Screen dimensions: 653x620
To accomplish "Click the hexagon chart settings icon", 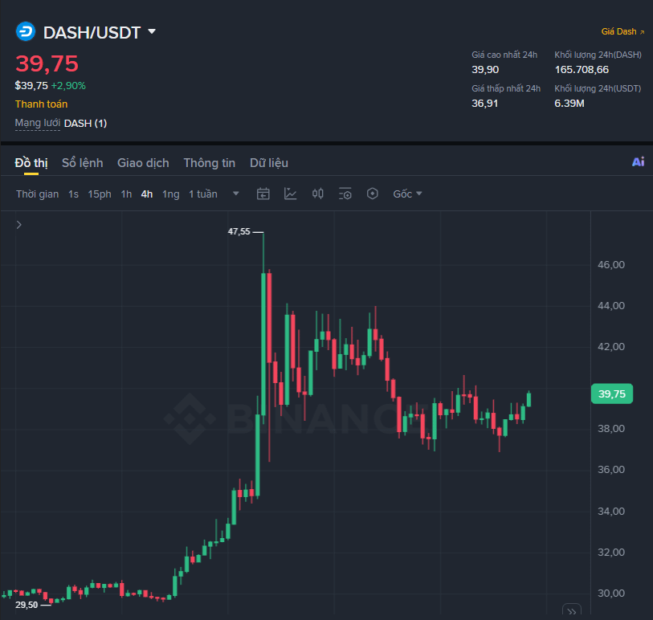I will click(373, 194).
